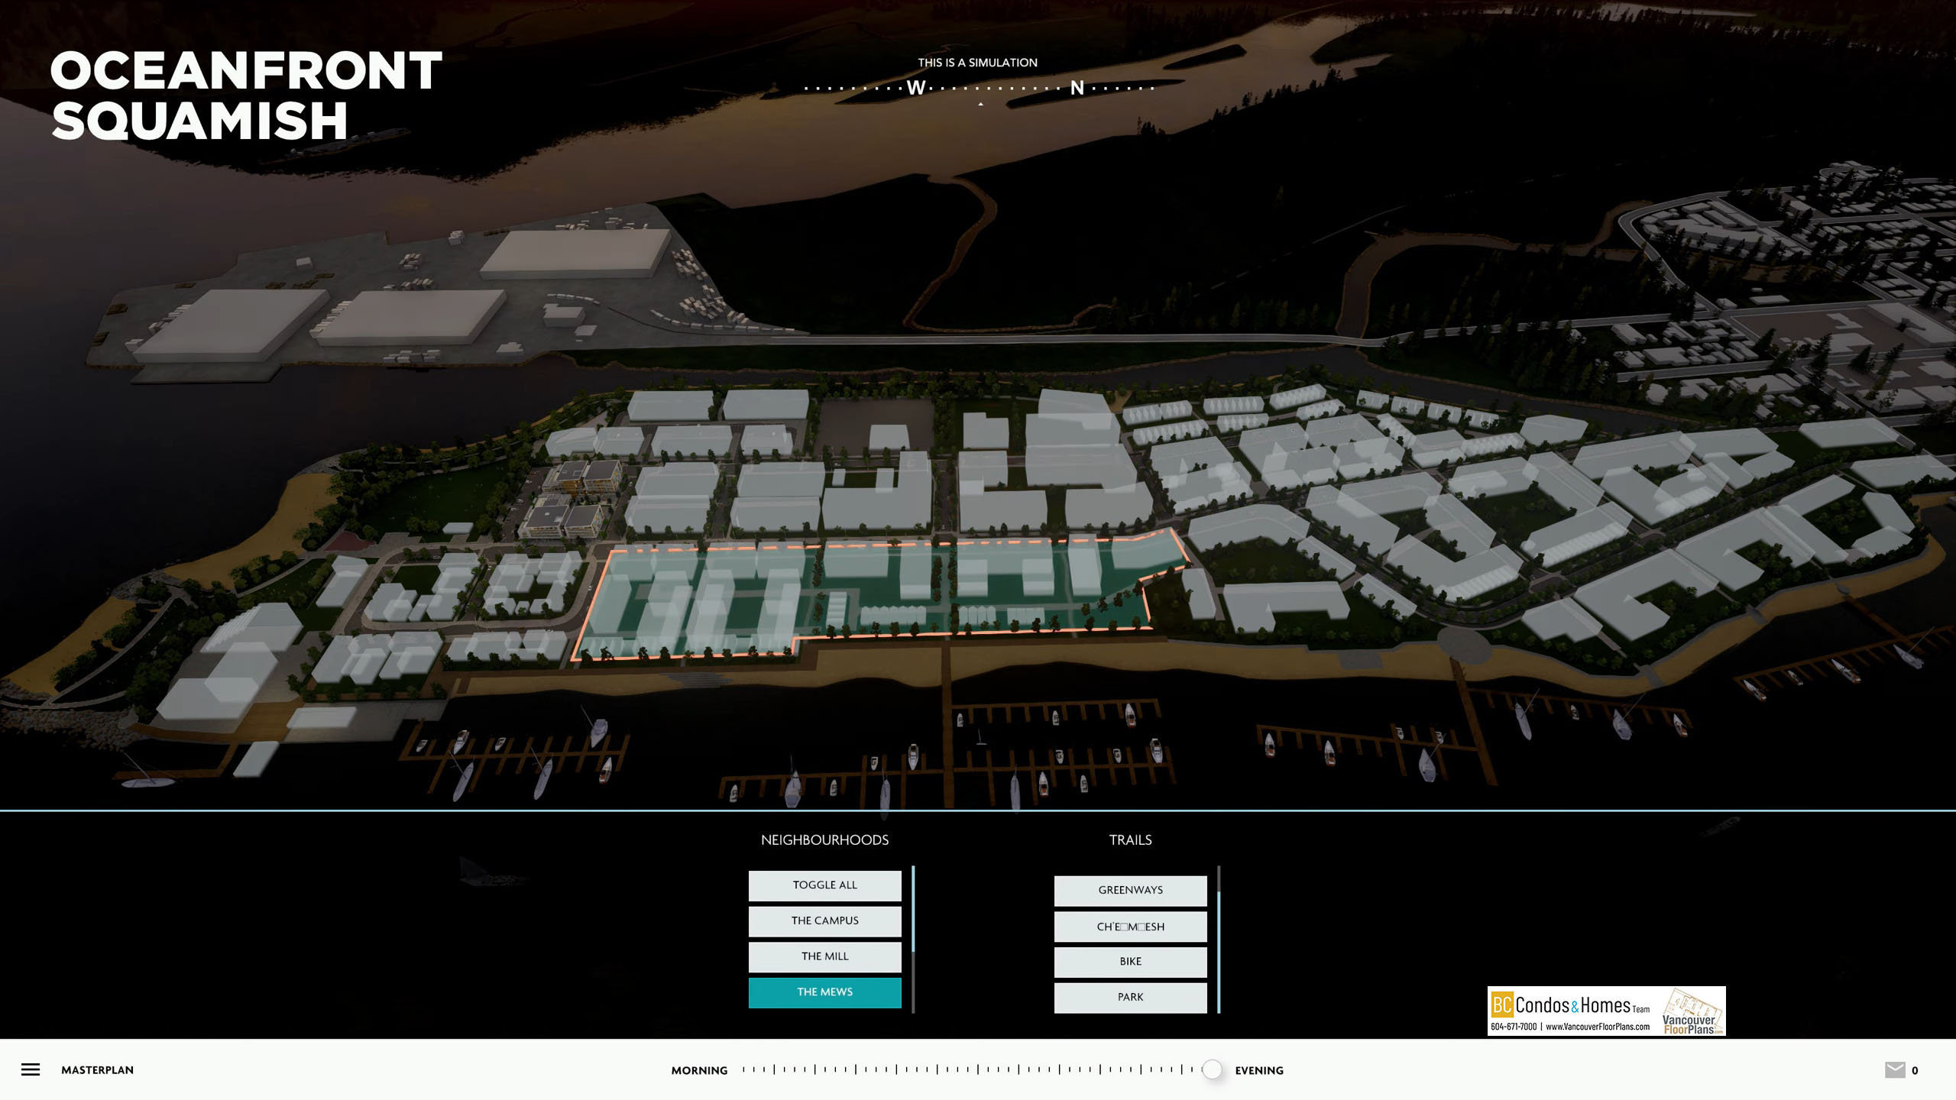Toggle all neighbourhoods
Viewport: 1956px width, 1100px height.
(825, 885)
